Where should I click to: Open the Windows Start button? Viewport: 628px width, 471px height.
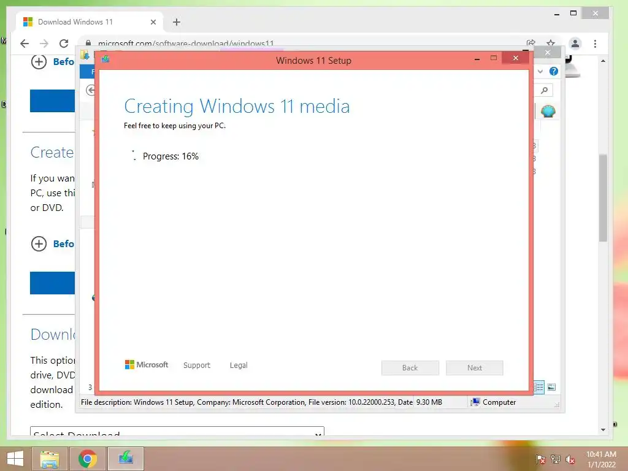15,459
